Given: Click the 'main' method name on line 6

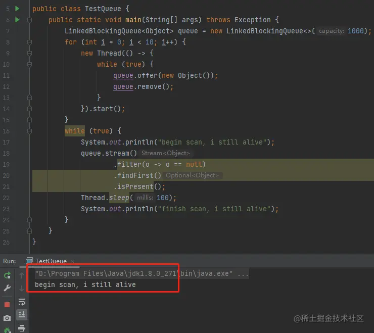Looking at the screenshot, I should click(x=133, y=20).
